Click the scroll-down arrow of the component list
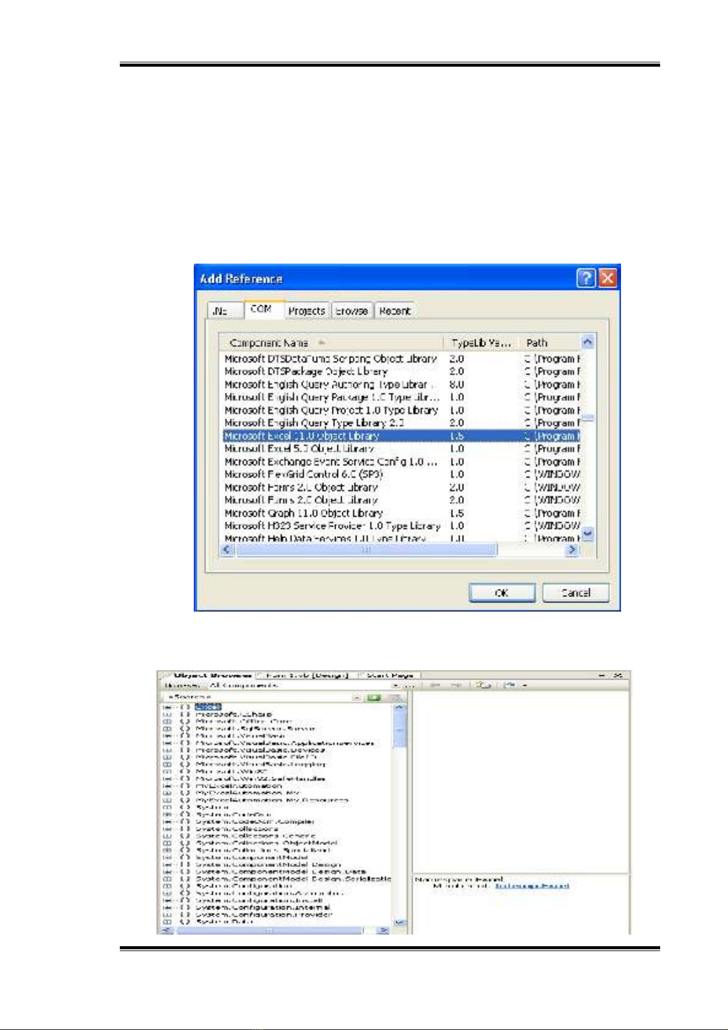Image resolution: width=728 pixels, height=1030 pixels. 587,534
